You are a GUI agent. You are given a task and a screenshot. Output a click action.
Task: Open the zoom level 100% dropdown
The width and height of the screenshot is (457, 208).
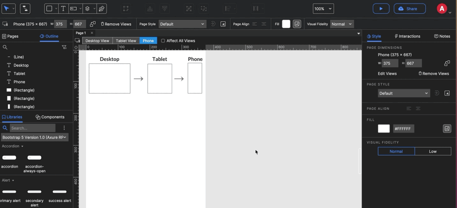point(323,9)
